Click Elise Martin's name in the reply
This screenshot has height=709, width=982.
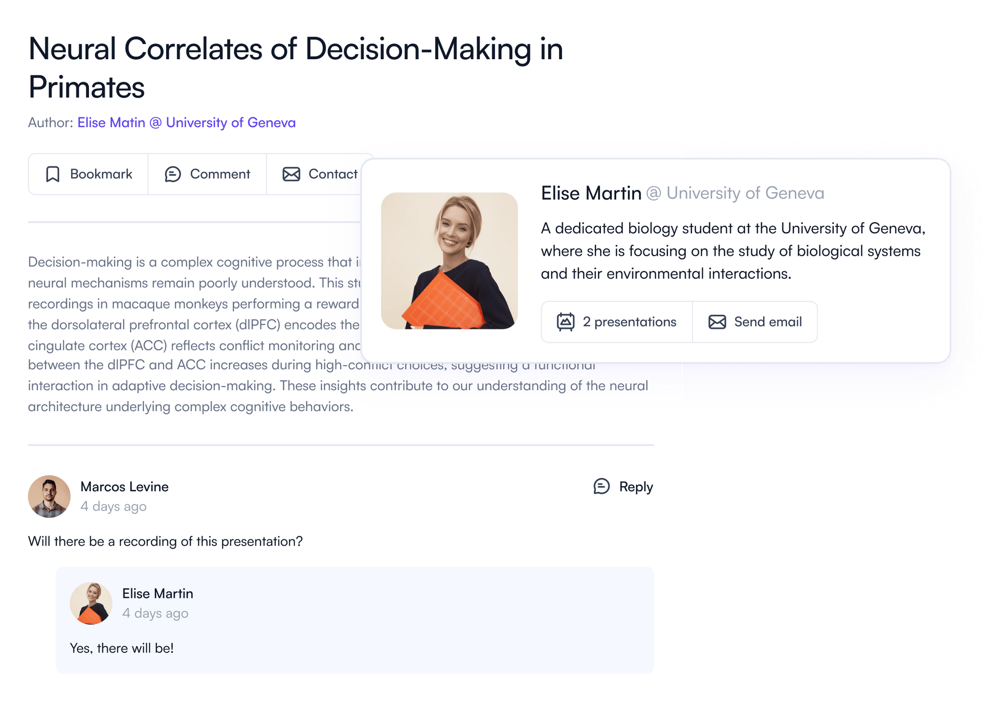[x=158, y=594]
